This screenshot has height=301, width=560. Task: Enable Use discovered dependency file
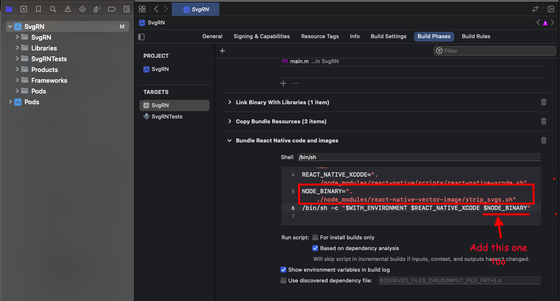pos(283,280)
